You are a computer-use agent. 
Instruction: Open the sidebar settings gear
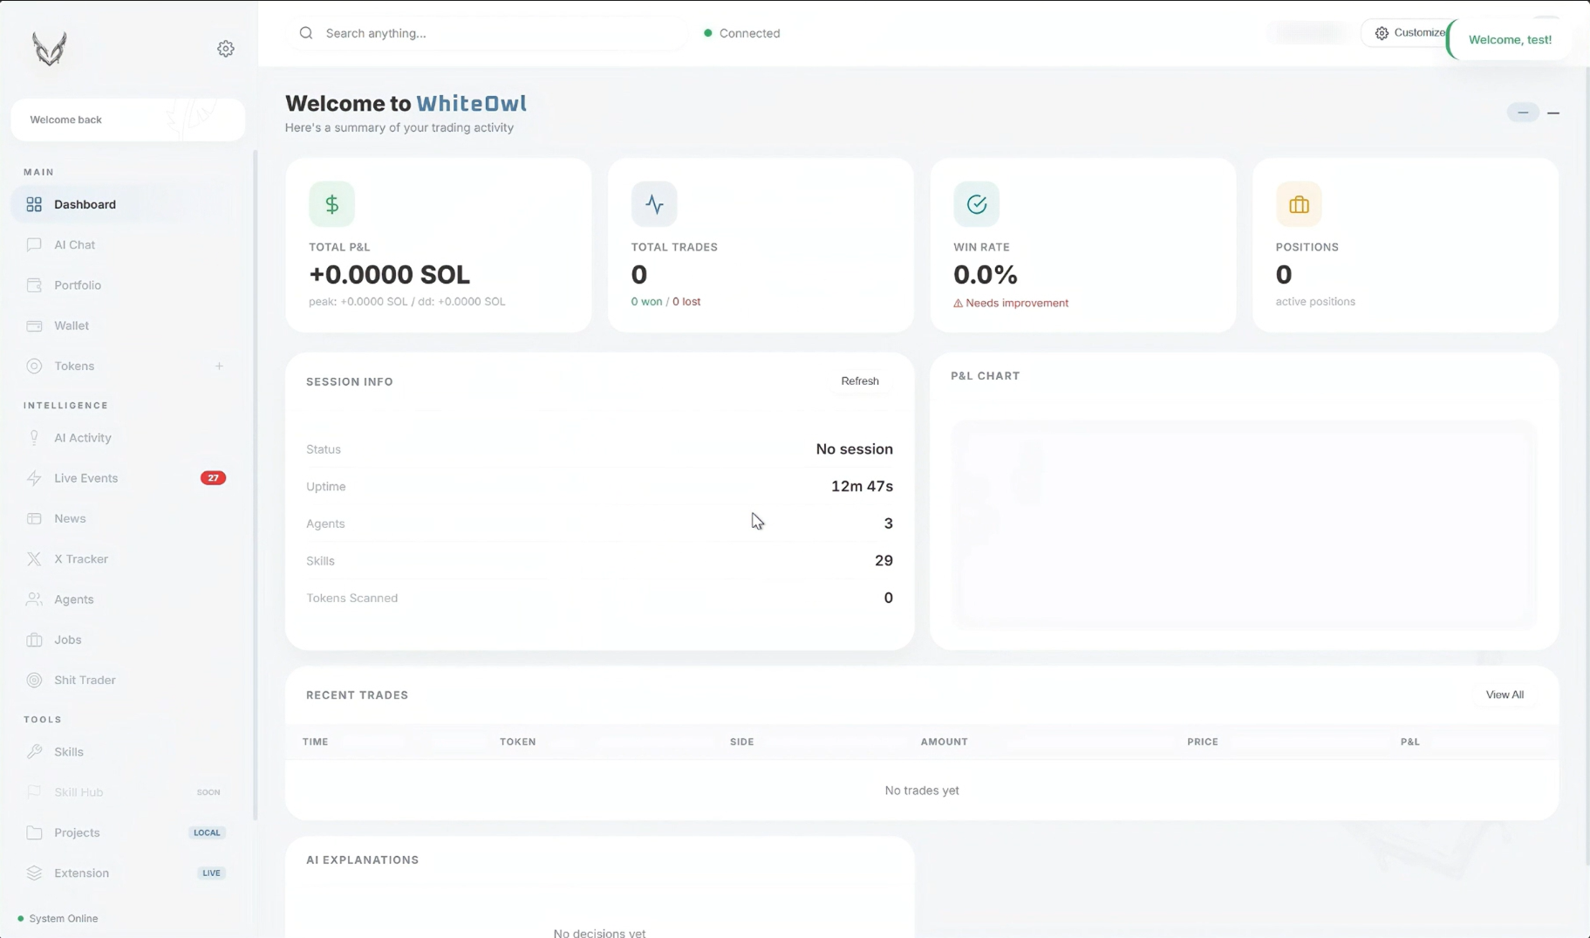(x=226, y=49)
